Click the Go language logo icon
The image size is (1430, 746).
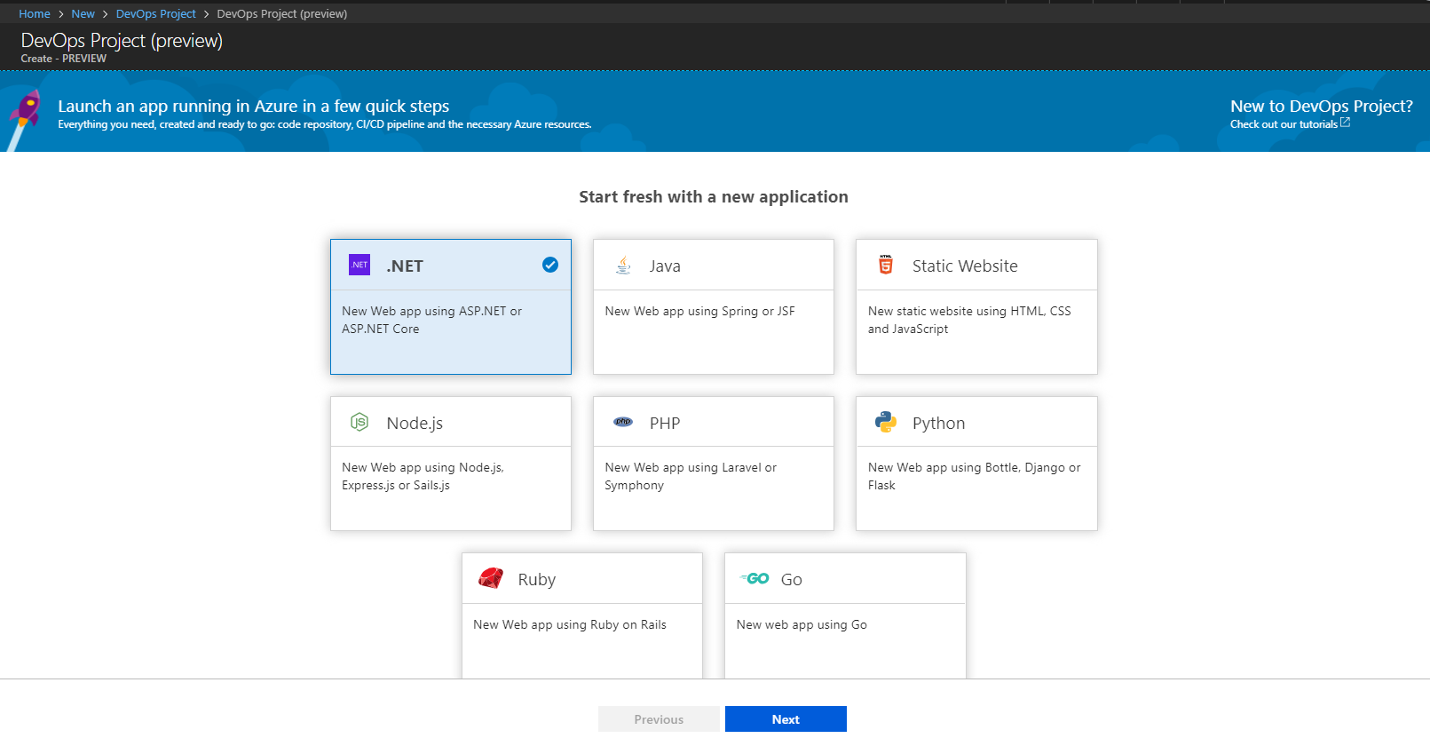755,578
